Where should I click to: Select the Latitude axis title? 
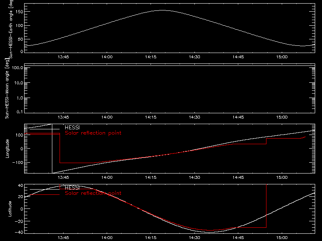(x=10, y=209)
